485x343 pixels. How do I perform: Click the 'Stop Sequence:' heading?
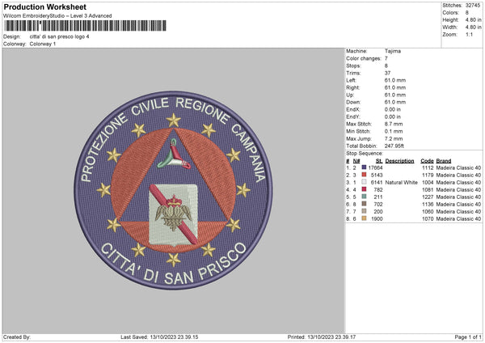(365, 154)
